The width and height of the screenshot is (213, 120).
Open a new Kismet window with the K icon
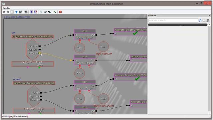(55, 12)
